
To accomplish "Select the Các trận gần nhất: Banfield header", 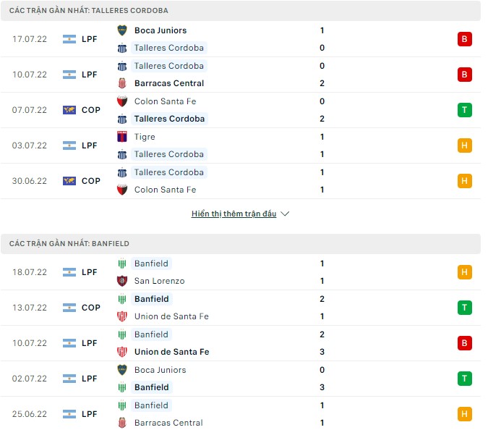I will point(69,244).
